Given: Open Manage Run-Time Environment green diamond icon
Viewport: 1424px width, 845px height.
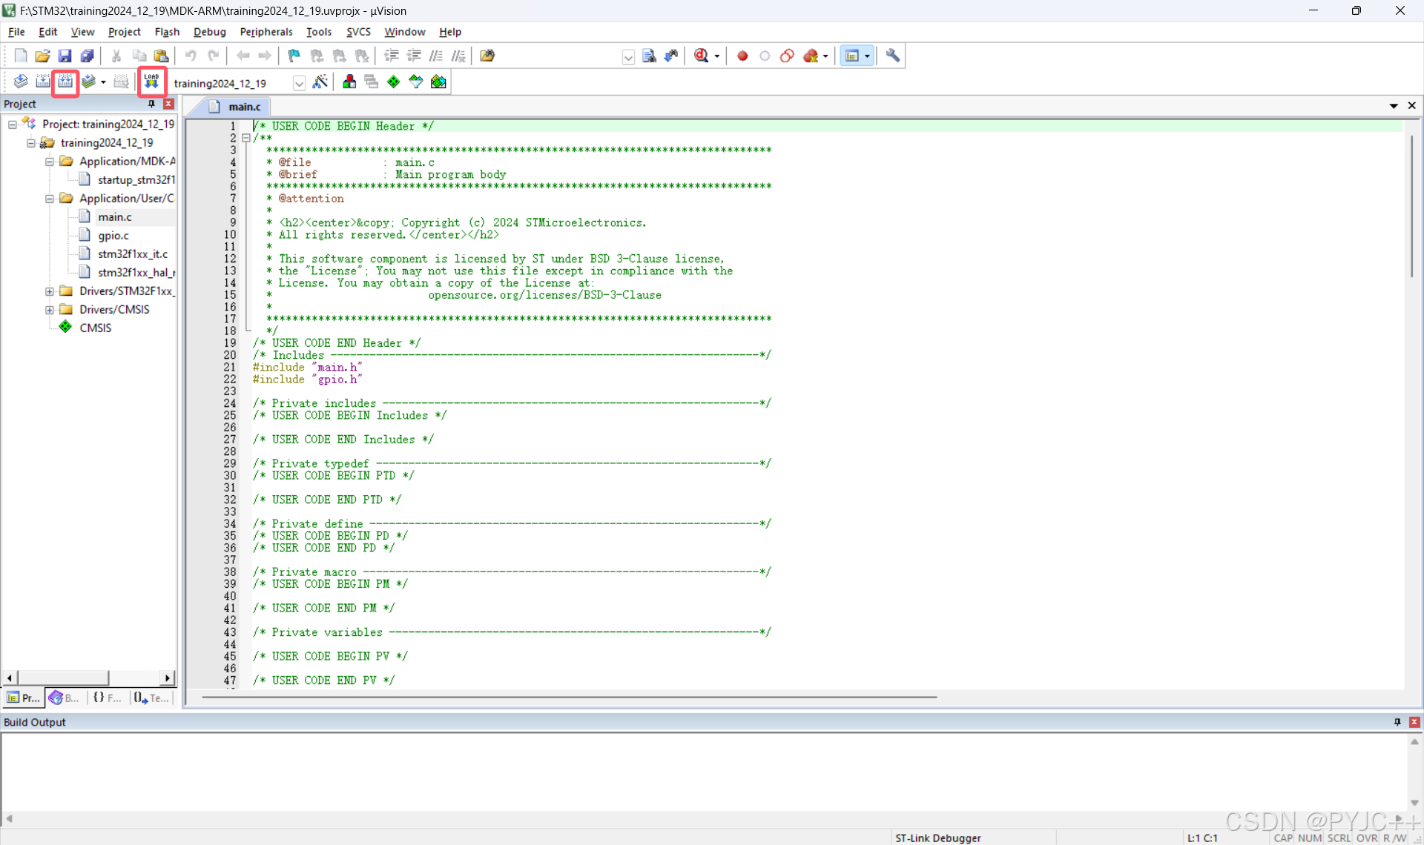Looking at the screenshot, I should [x=393, y=82].
